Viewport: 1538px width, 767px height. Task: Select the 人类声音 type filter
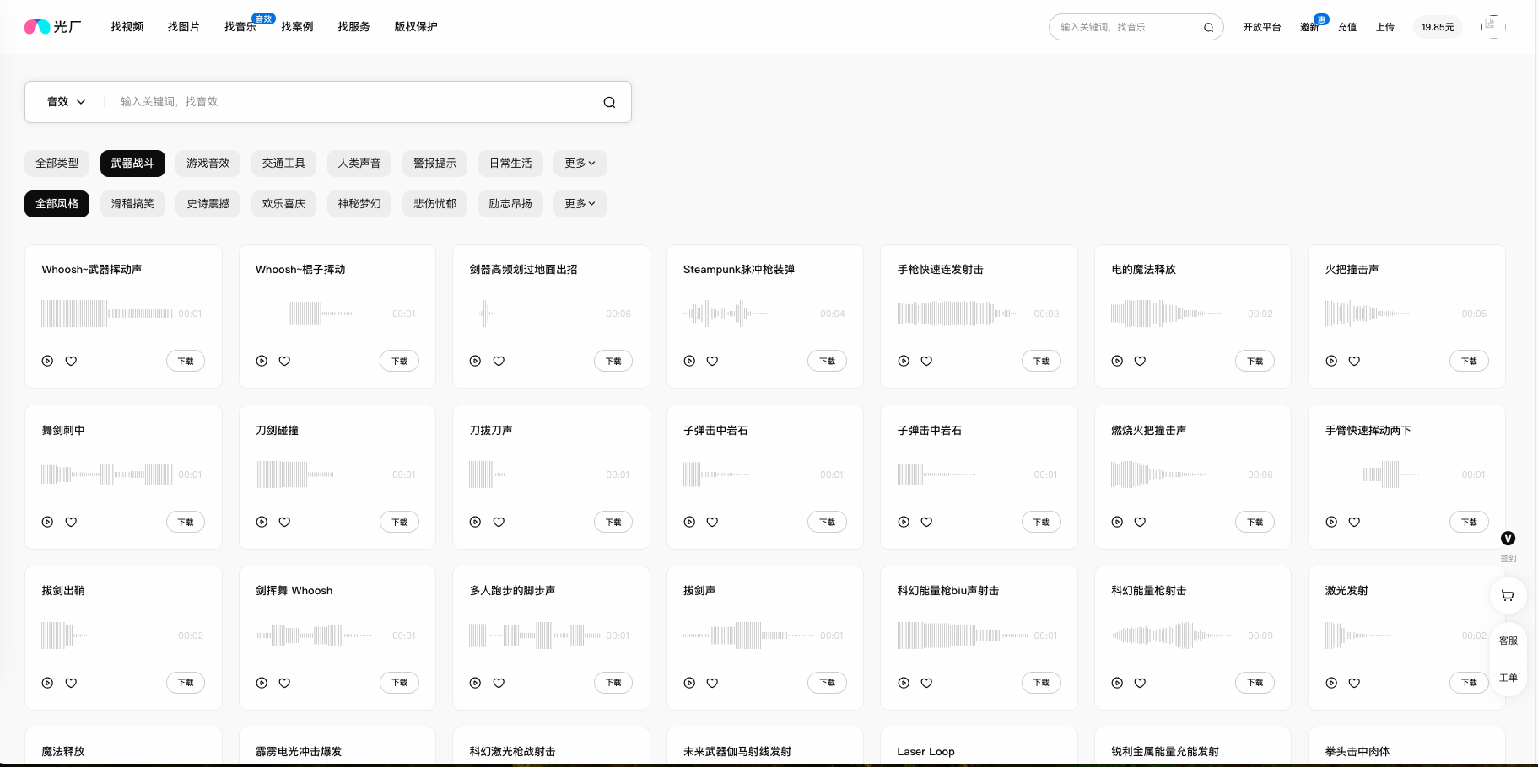[359, 164]
